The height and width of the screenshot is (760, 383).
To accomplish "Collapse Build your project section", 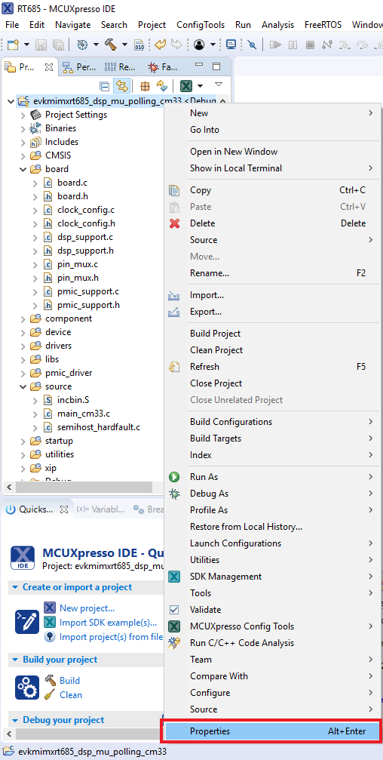I will point(14,660).
